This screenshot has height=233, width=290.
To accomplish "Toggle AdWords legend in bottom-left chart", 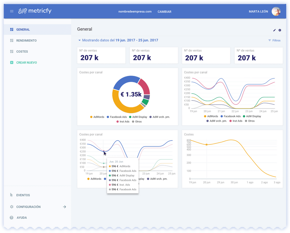I will [94, 179].
